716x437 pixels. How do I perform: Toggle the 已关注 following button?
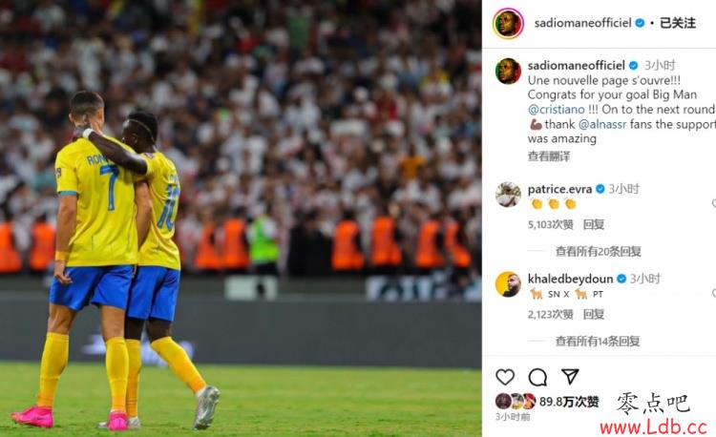tap(678, 23)
